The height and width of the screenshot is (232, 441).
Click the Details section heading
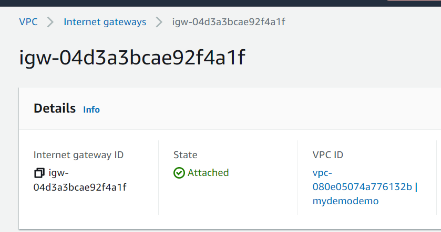tap(55, 108)
